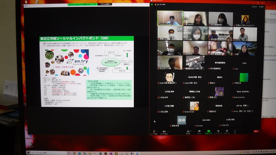Expand audio options arrow beside microphone
276x155 pixels.
click(x=158, y=131)
